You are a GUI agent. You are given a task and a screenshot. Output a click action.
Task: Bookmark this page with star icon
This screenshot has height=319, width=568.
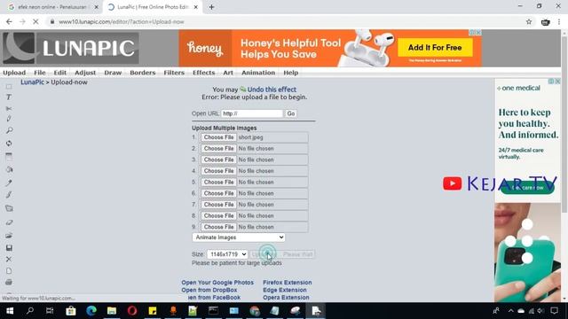[x=529, y=21]
